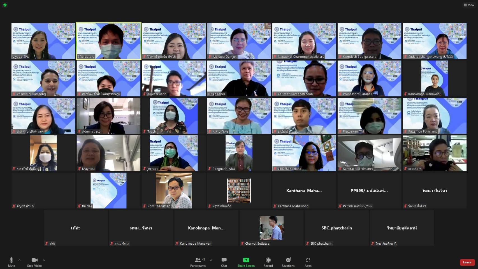The height and width of the screenshot is (269, 478).
Task: Stop Video camera button
Action: coord(34,262)
